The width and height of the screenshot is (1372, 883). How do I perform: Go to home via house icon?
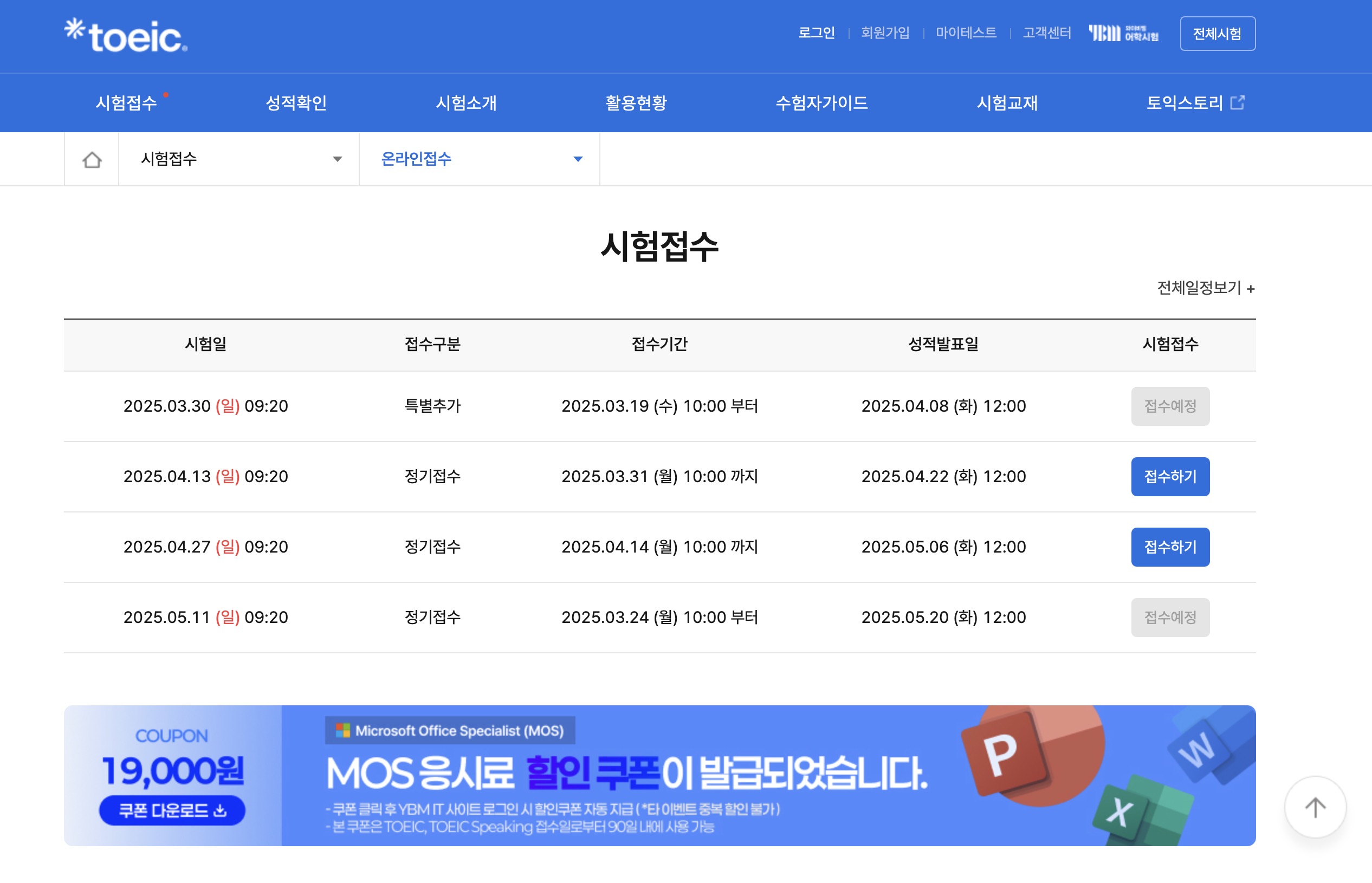point(92,159)
